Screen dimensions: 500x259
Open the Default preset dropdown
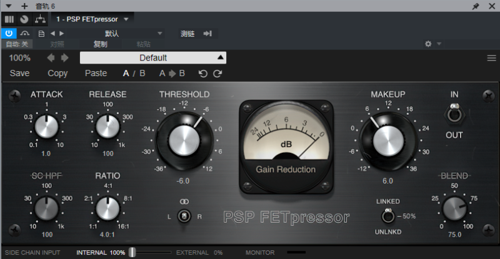[153, 58]
